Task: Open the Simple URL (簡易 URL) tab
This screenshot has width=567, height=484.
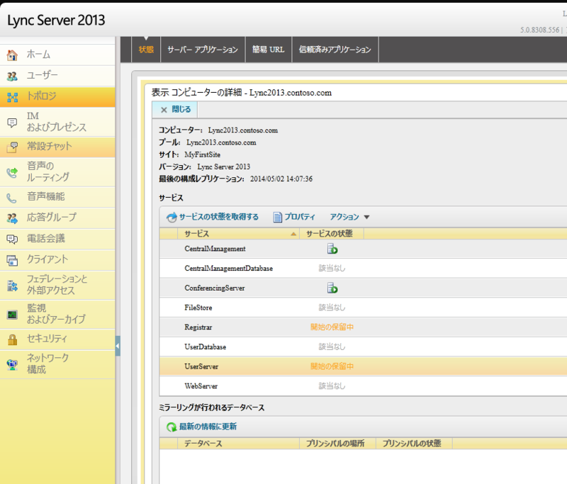Action: point(269,50)
